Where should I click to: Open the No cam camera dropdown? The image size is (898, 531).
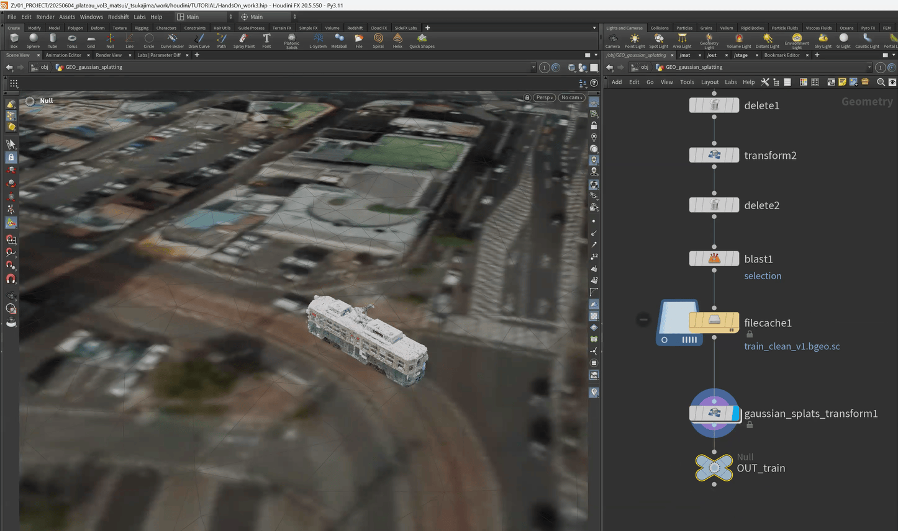point(571,97)
